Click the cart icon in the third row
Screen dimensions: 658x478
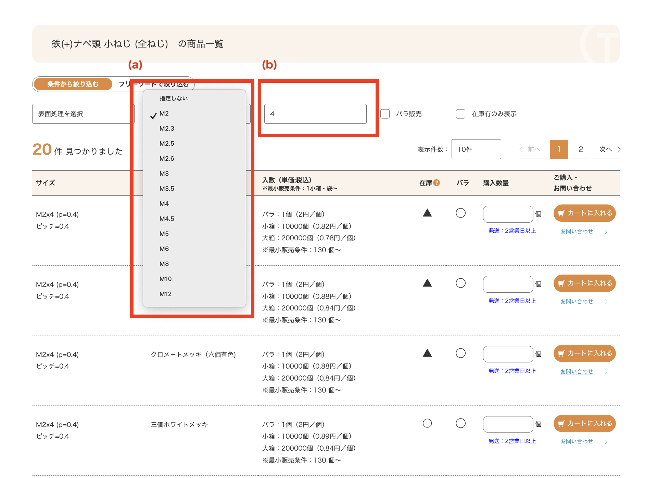[561, 354]
